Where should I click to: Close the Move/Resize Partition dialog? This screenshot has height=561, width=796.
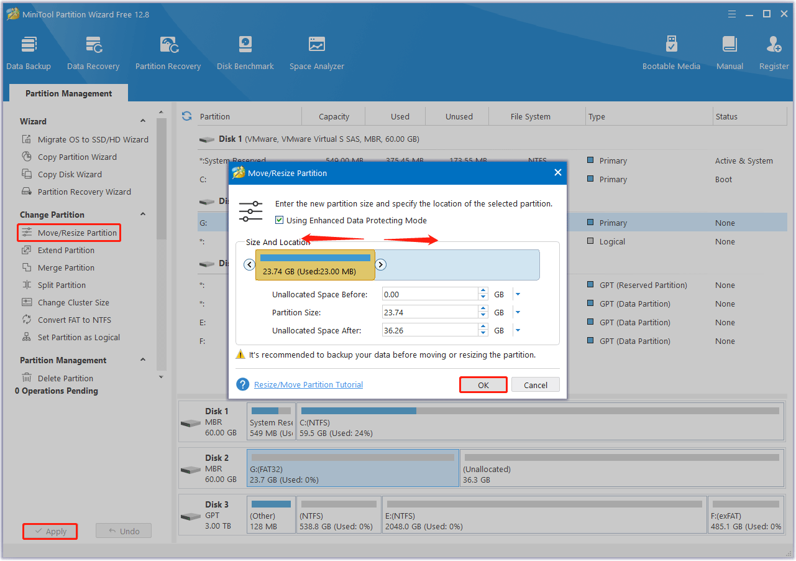[x=557, y=173]
